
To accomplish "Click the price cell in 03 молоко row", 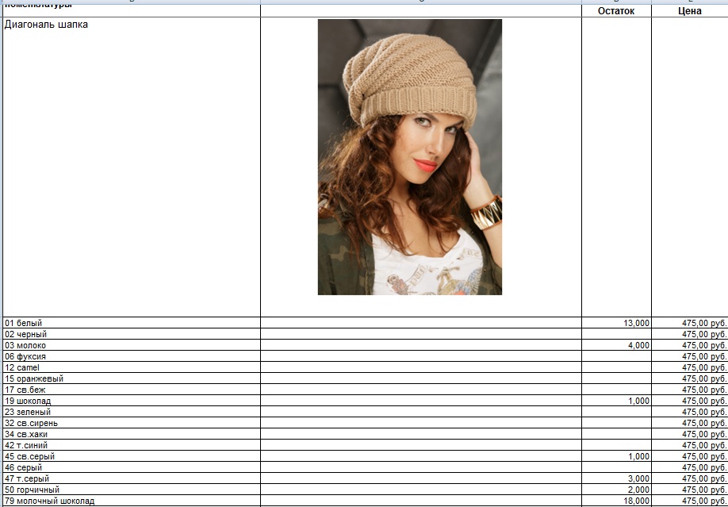I will 689,345.
